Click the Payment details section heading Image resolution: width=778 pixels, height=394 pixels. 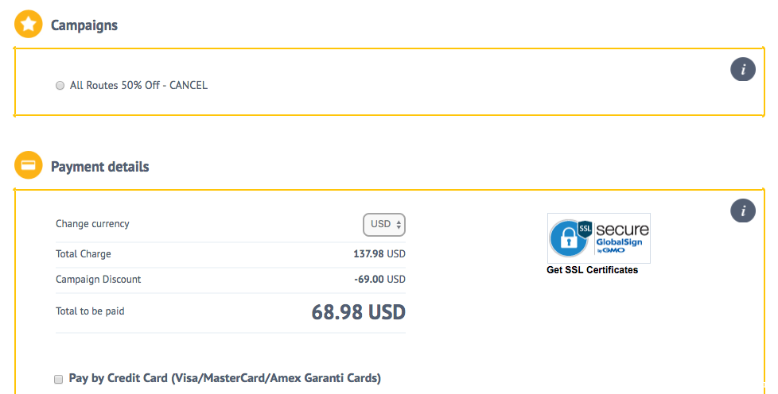(99, 167)
